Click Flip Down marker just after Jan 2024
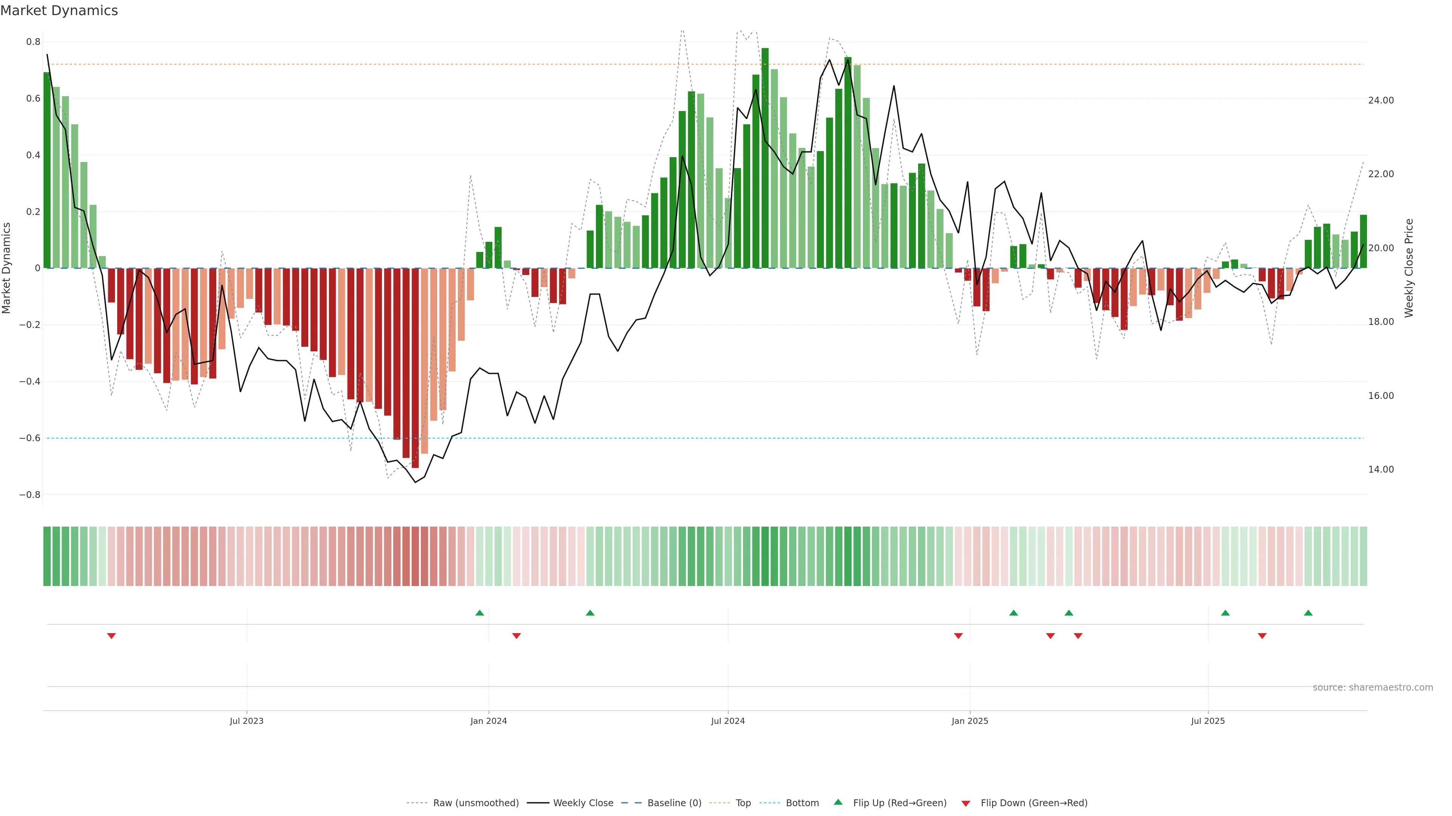The height and width of the screenshot is (816, 1452). pyautogui.click(x=516, y=636)
